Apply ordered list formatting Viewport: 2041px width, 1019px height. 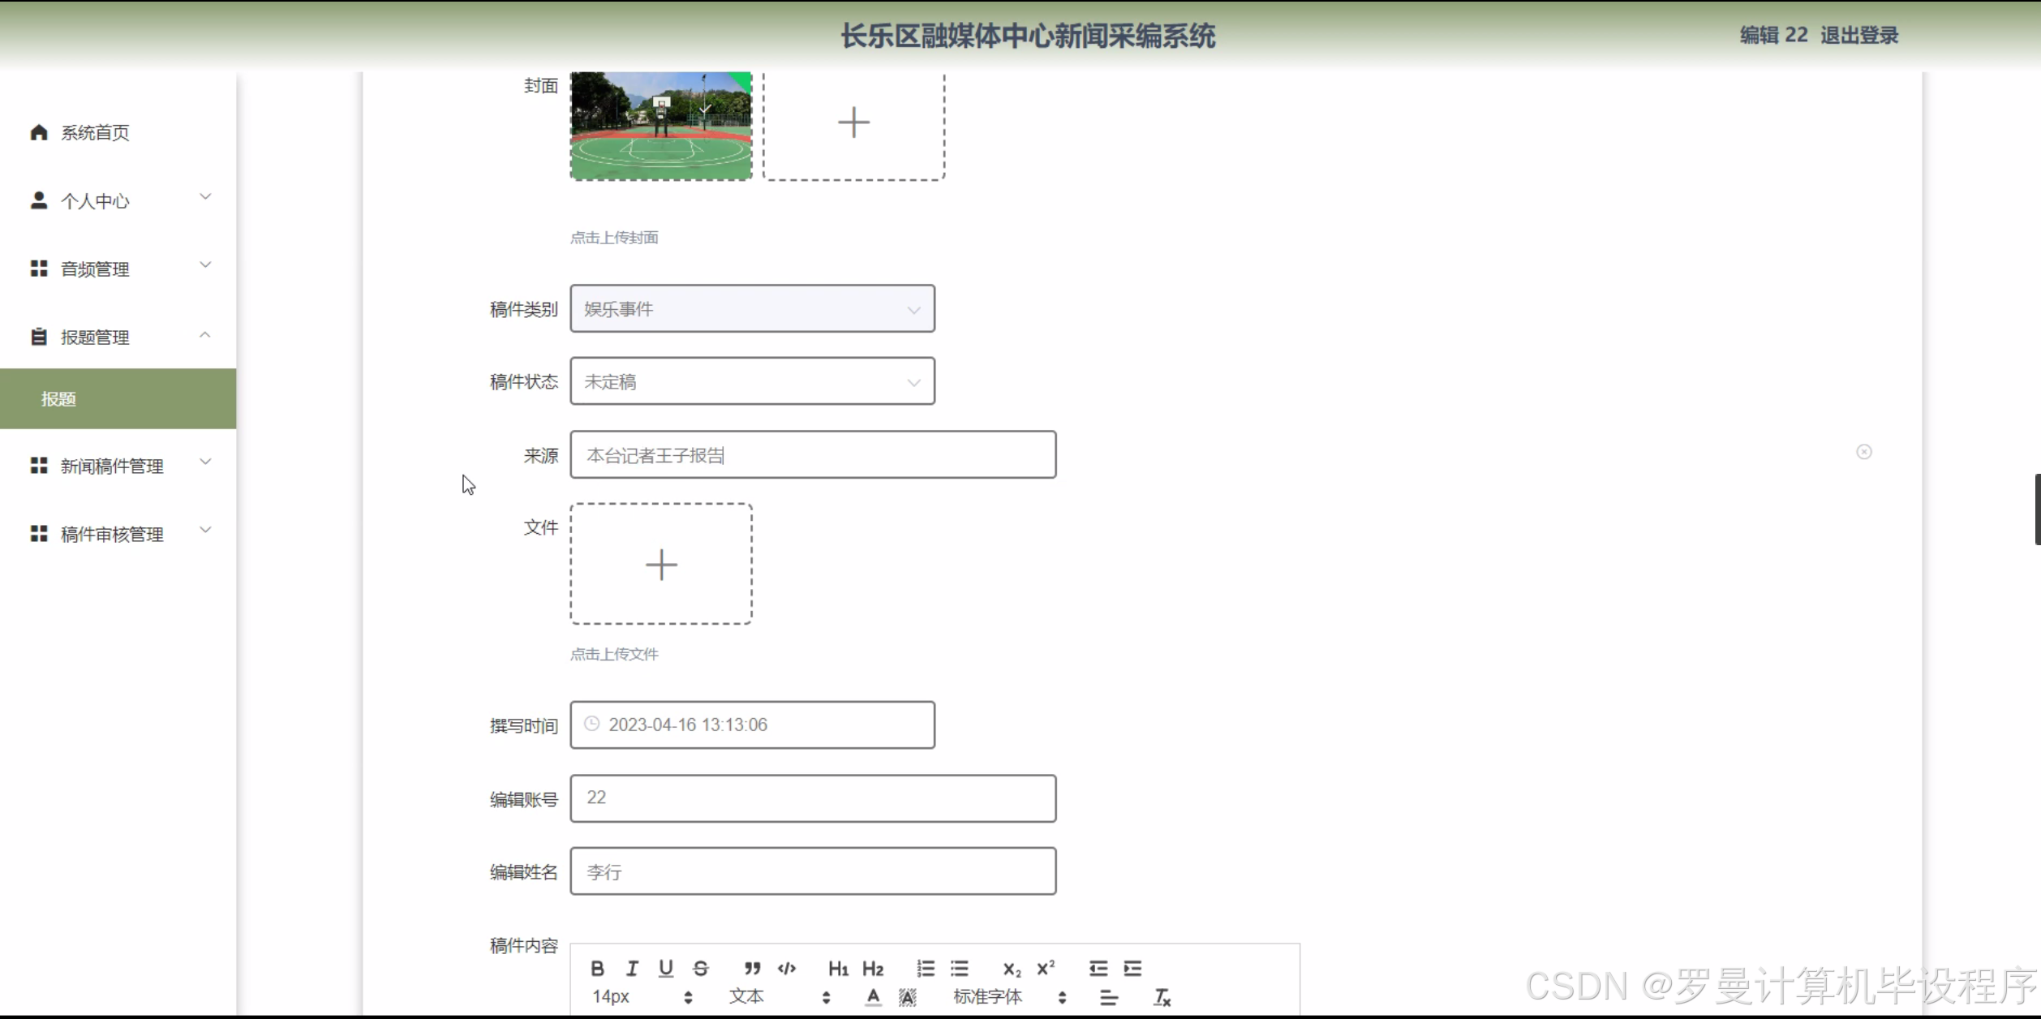click(x=926, y=968)
